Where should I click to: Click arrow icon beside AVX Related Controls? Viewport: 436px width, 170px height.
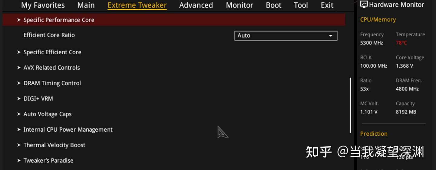(x=19, y=68)
